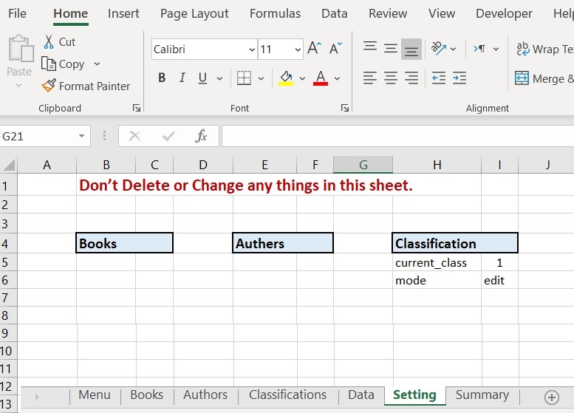Expand the font size dropdown
This screenshot has height=413, width=574.
[298, 50]
